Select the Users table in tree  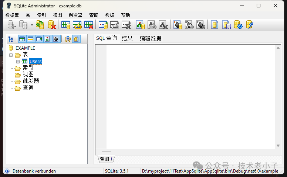[36, 61]
